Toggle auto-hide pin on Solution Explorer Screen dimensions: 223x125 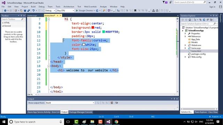coord(214,16)
